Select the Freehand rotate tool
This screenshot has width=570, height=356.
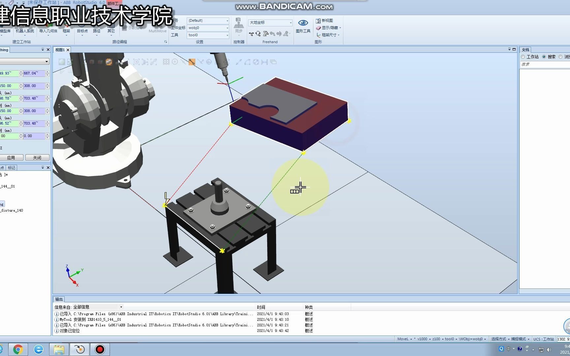(258, 34)
